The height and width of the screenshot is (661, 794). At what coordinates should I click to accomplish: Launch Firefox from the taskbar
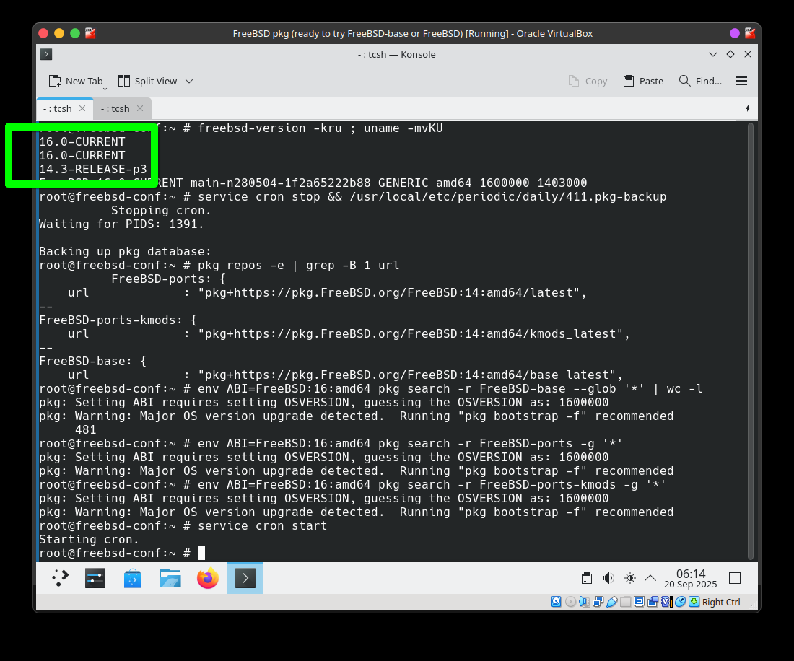(208, 578)
